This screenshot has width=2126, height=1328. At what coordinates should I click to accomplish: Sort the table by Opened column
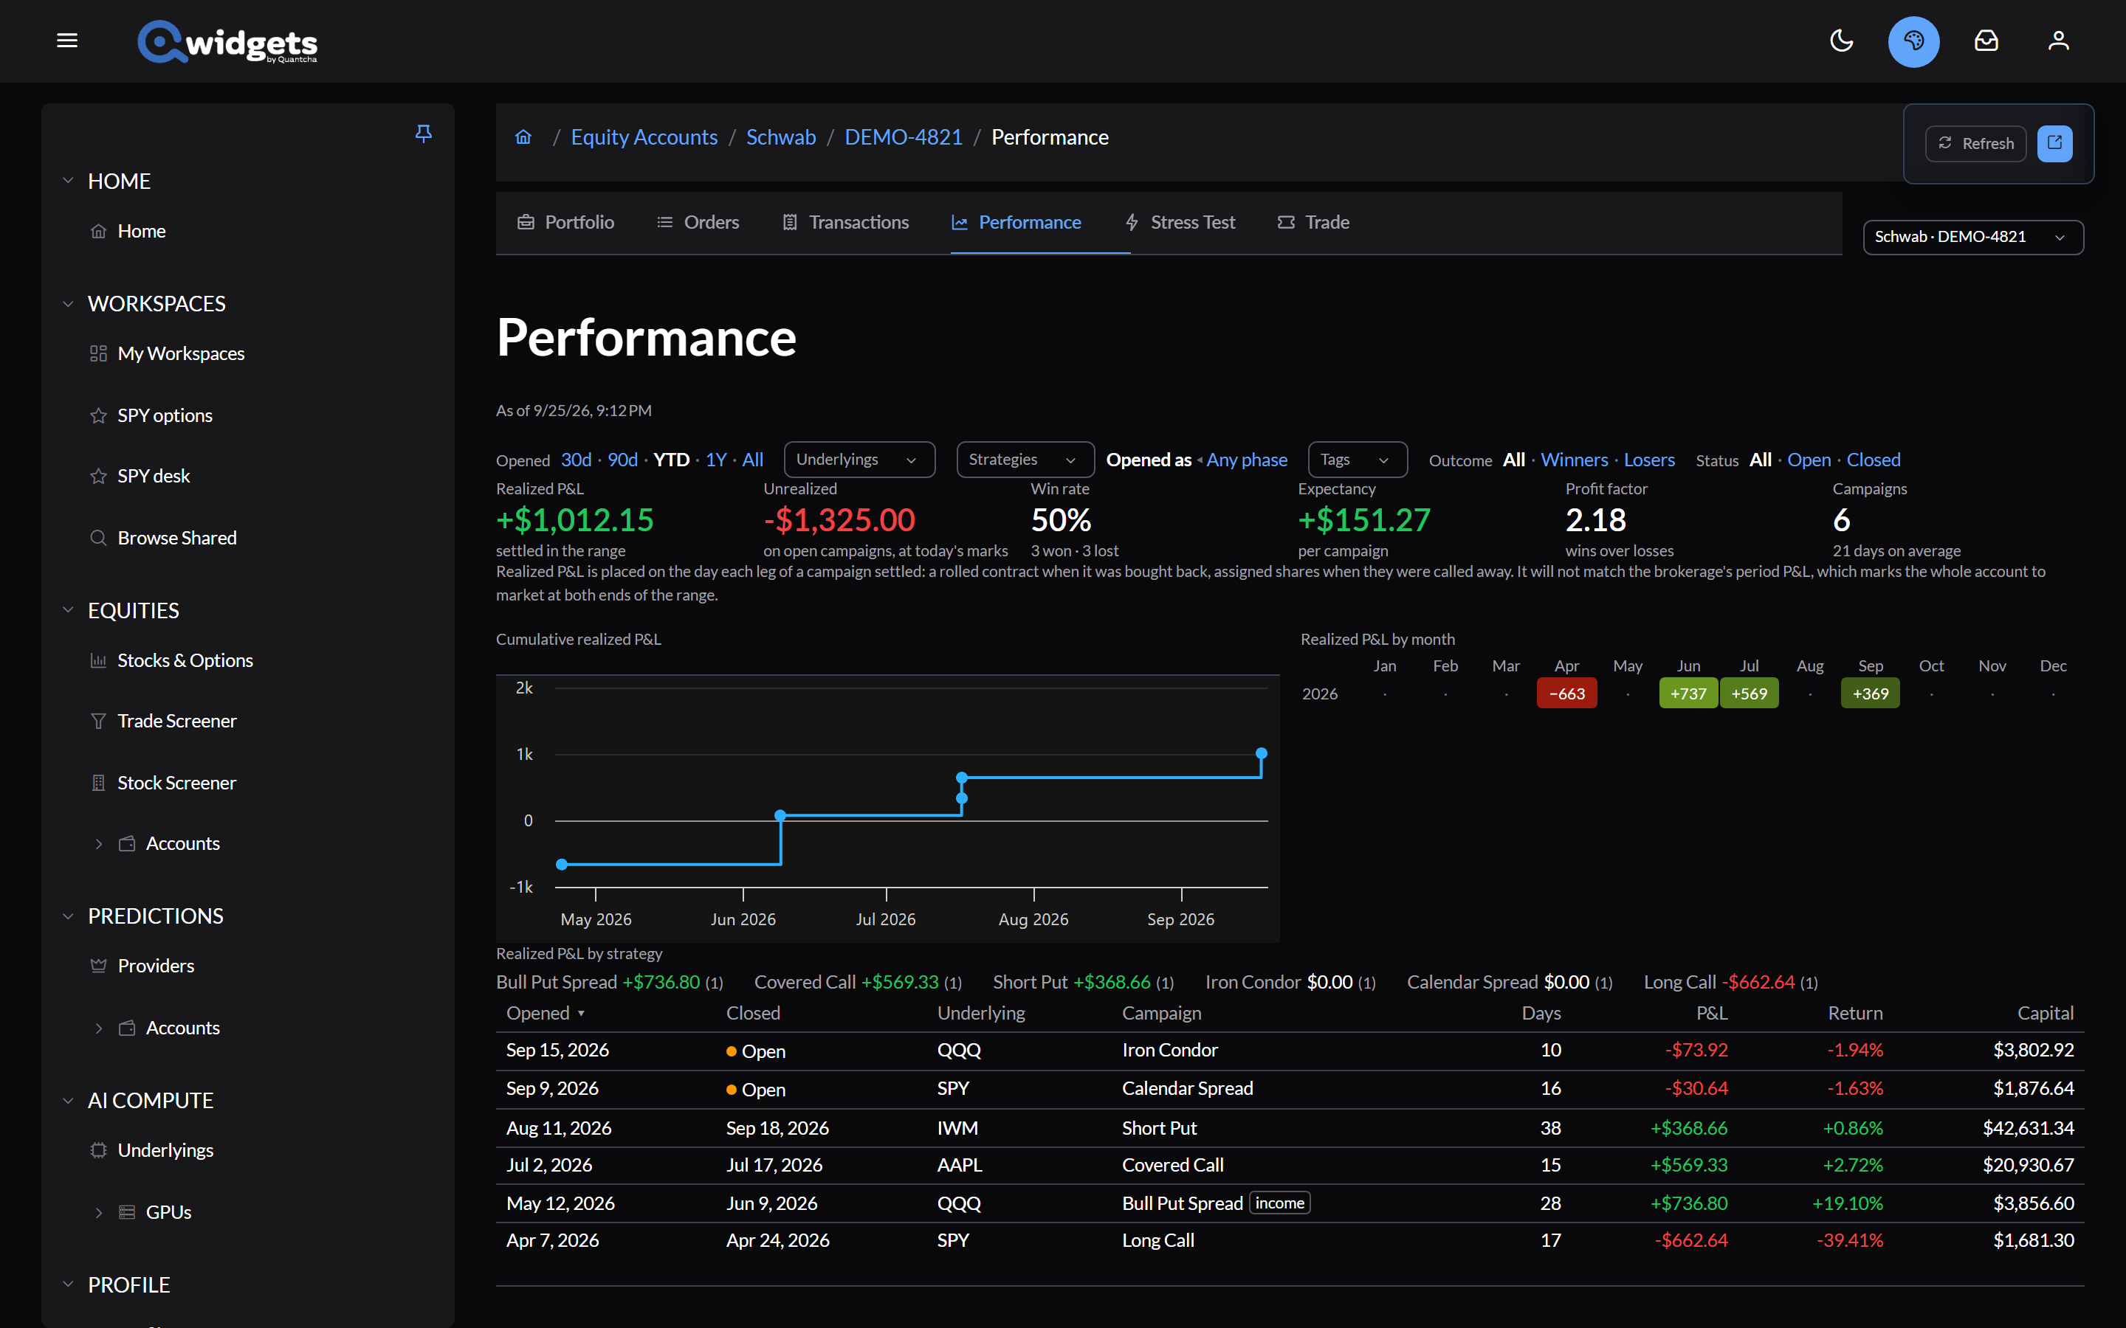coord(546,1013)
